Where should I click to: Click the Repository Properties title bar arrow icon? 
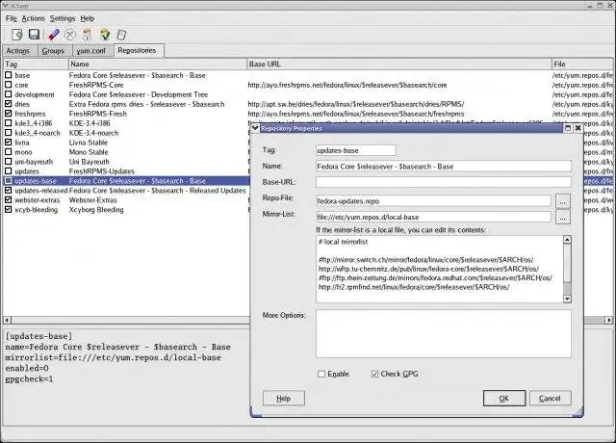pyautogui.click(x=255, y=128)
